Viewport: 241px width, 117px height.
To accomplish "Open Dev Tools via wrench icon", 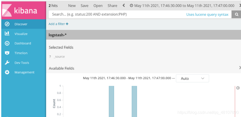I will 7,63.
